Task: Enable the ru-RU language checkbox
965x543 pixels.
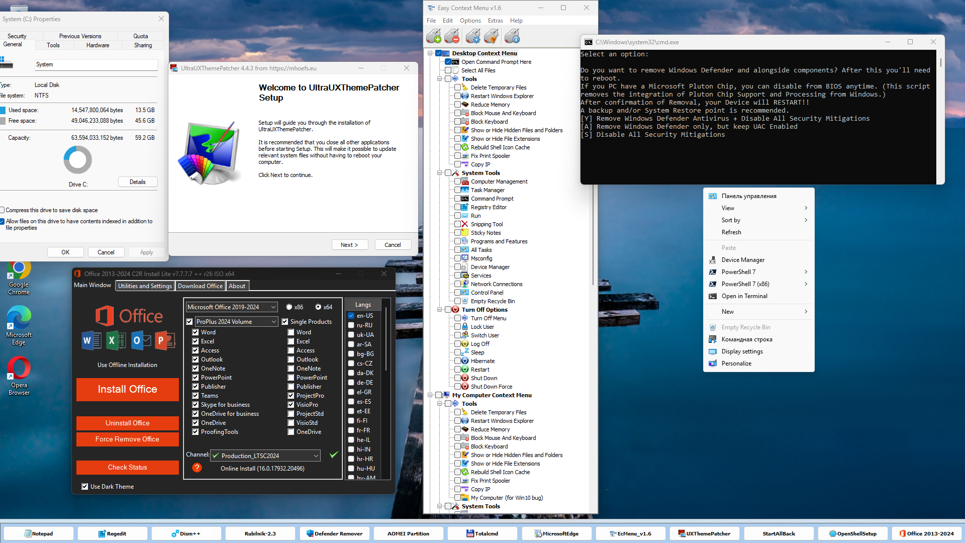Action: coord(351,325)
